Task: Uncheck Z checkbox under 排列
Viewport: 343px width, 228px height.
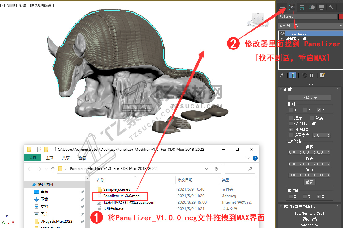Action: click(x=319, y=110)
